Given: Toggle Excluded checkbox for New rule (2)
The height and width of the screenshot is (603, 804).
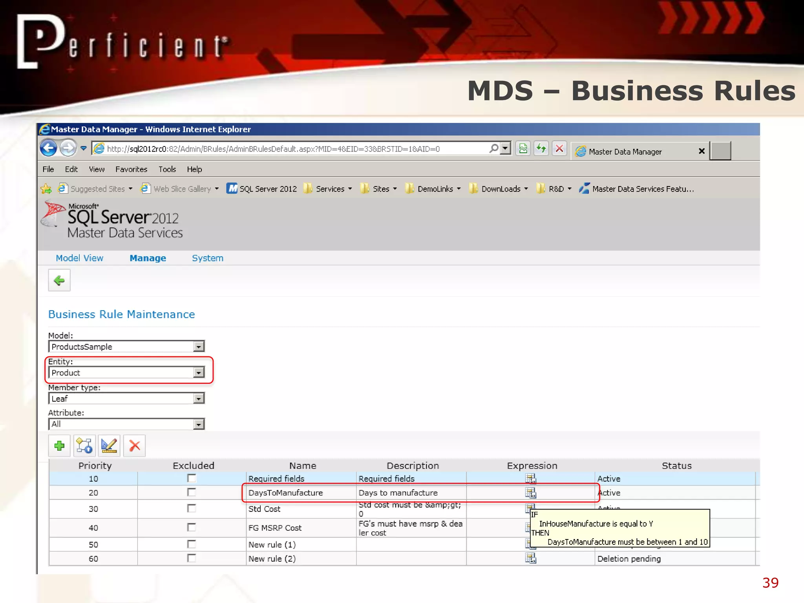Looking at the screenshot, I should tap(192, 558).
